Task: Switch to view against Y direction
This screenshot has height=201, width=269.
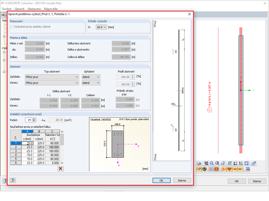Action: [x=235, y=163]
